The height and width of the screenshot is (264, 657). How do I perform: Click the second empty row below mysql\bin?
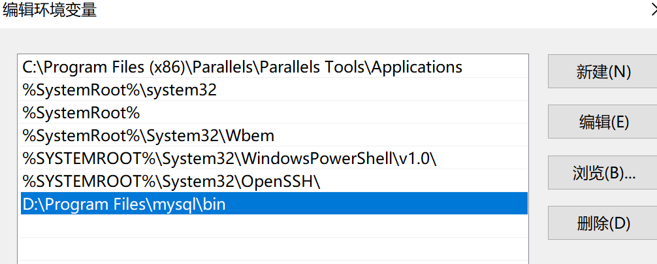[273, 250]
